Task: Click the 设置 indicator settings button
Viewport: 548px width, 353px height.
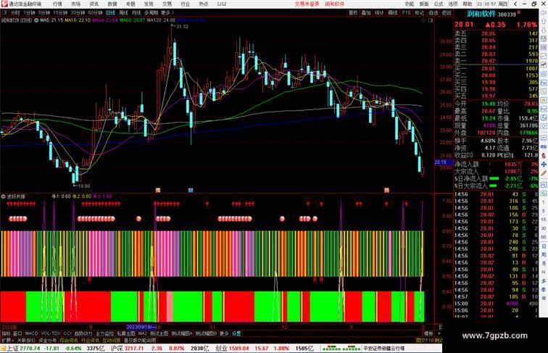Action: coord(236,333)
